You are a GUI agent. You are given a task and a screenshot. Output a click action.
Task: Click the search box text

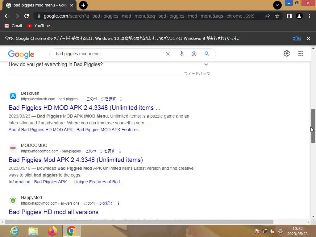(77, 54)
